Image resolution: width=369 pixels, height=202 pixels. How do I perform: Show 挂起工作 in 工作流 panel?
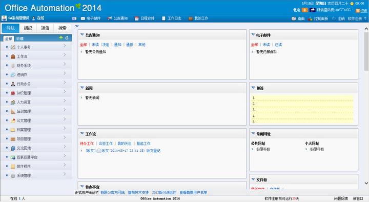pyautogui.click(x=143, y=144)
